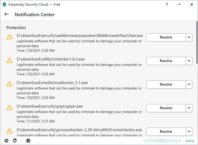Click warning icon beside ProcessHacker.exe
This screenshot has height=145, width=198.
10,131
